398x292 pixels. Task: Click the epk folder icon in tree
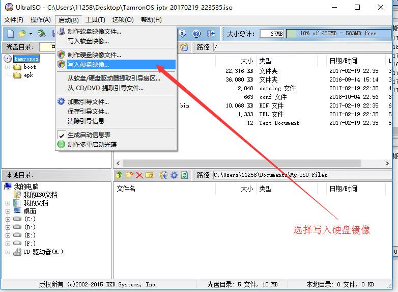point(17,75)
